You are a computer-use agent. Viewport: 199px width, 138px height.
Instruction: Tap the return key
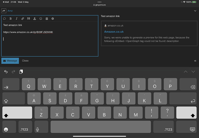(183, 98)
